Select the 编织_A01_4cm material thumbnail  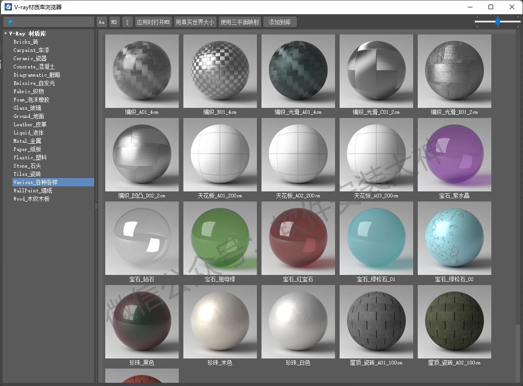tap(142, 71)
